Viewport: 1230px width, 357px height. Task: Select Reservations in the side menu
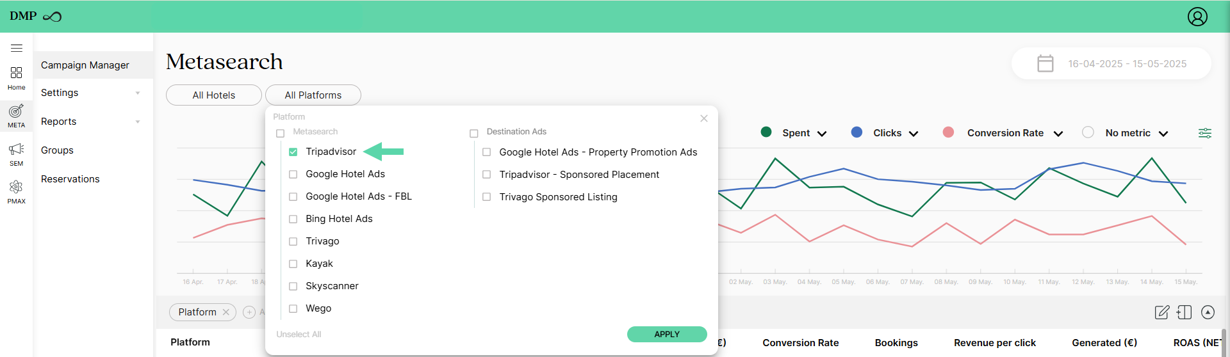(70, 179)
